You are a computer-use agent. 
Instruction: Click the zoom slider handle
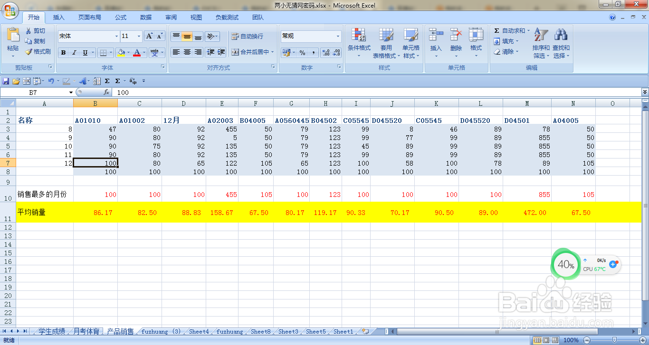pos(614,340)
